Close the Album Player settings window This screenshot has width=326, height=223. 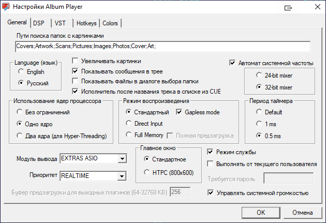tap(318, 7)
